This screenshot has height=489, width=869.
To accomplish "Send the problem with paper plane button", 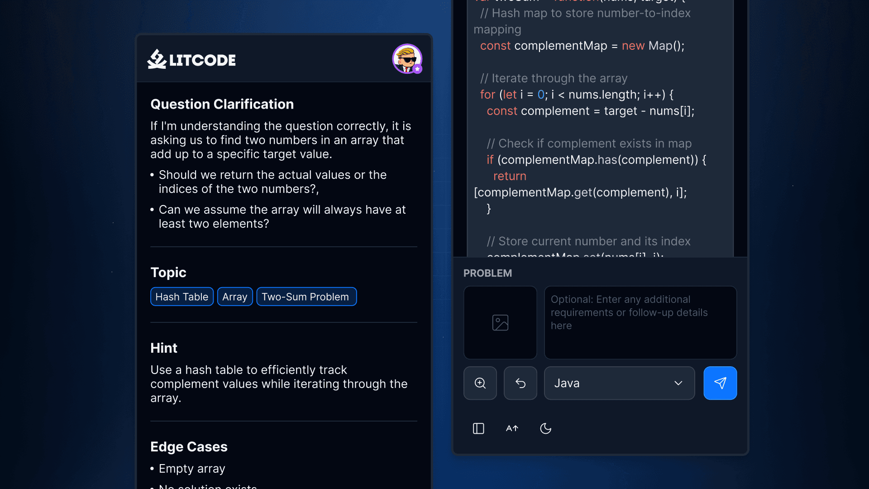I will (720, 383).
